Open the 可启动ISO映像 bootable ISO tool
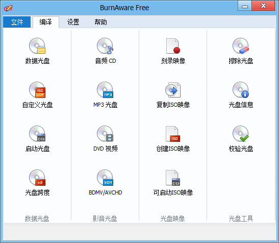The height and width of the screenshot is (243, 279). [173, 183]
